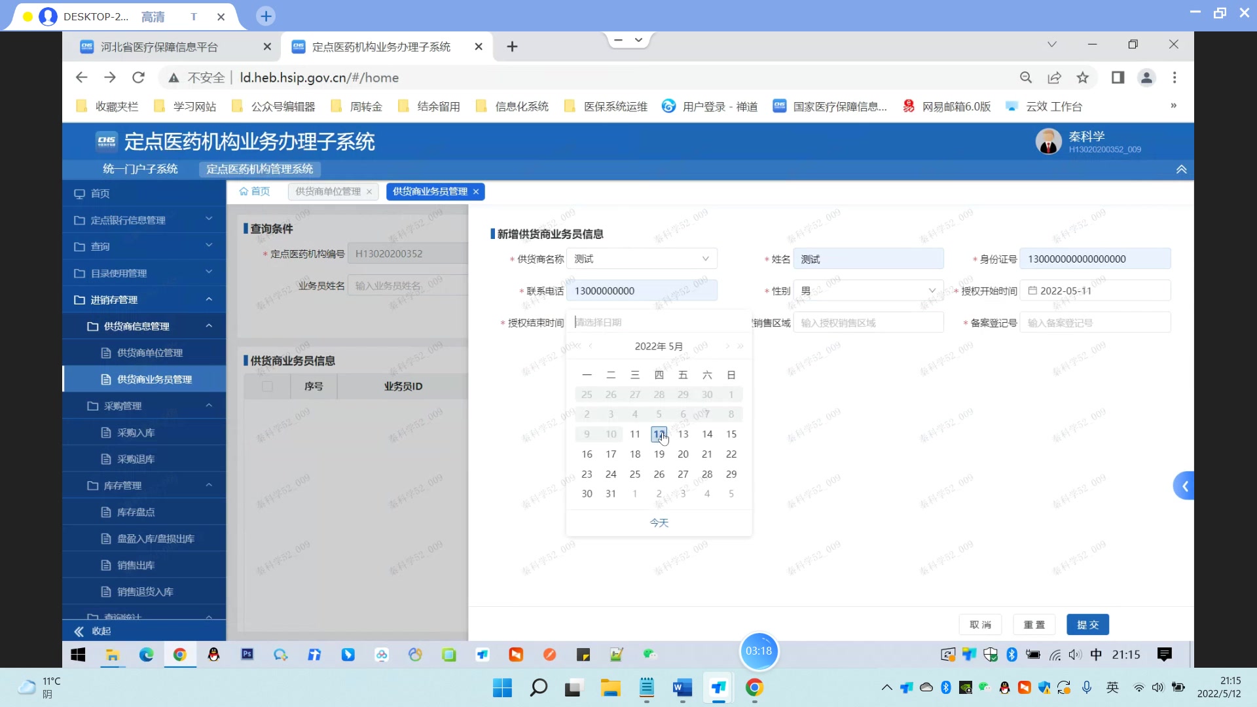This screenshot has width=1257, height=707.
Task: Click the 授权销售区域 input field
Action: (x=868, y=323)
